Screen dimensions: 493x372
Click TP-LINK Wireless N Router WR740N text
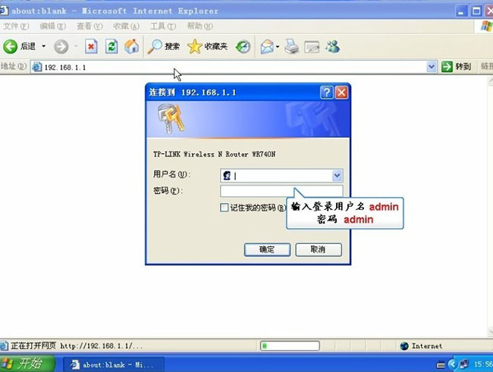tap(215, 155)
